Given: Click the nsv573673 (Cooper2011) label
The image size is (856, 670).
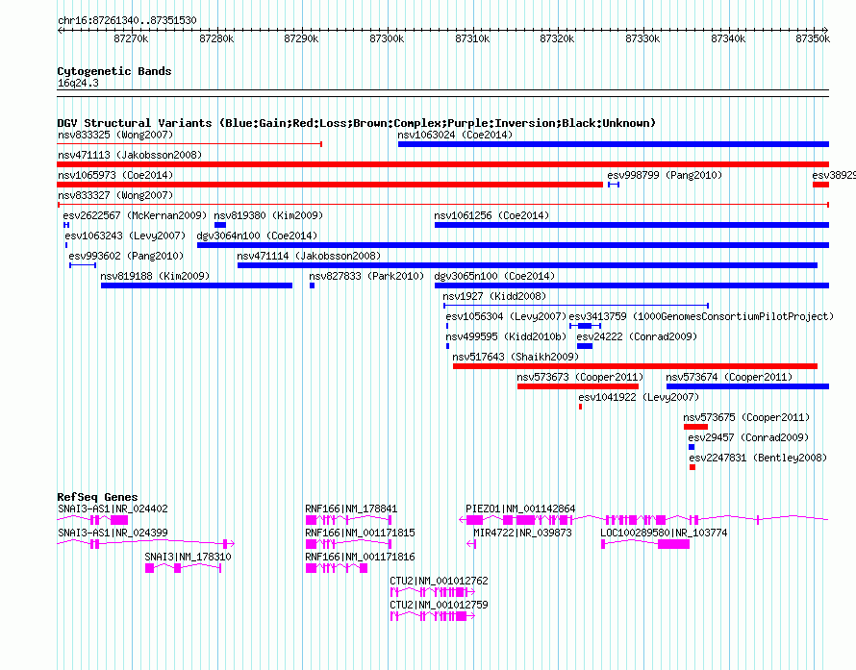Looking at the screenshot, I should pos(580,377).
